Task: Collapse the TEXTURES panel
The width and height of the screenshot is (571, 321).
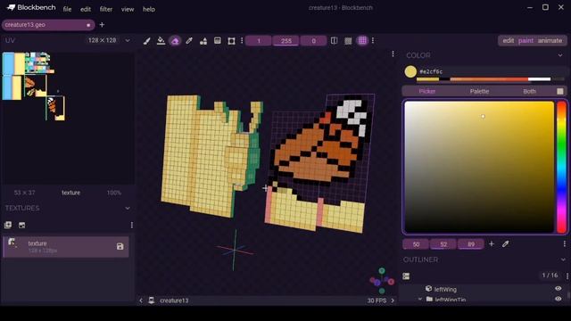Action: (128, 208)
